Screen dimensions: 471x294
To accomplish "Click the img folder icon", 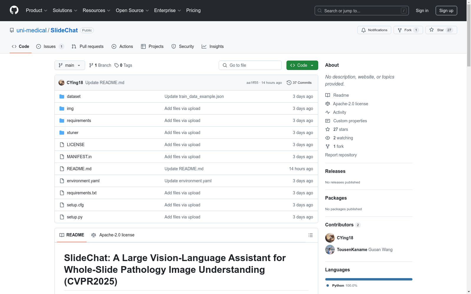I will click(x=62, y=108).
